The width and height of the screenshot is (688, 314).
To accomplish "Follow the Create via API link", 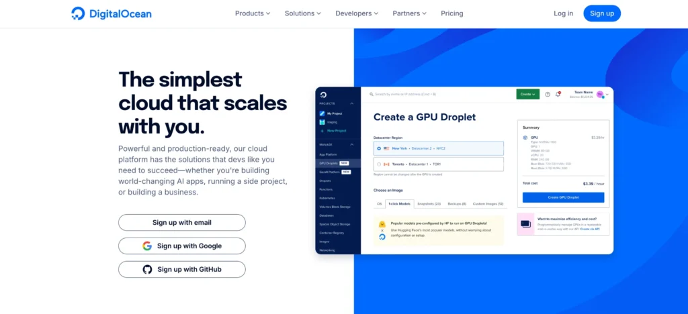I will click(x=590, y=229).
